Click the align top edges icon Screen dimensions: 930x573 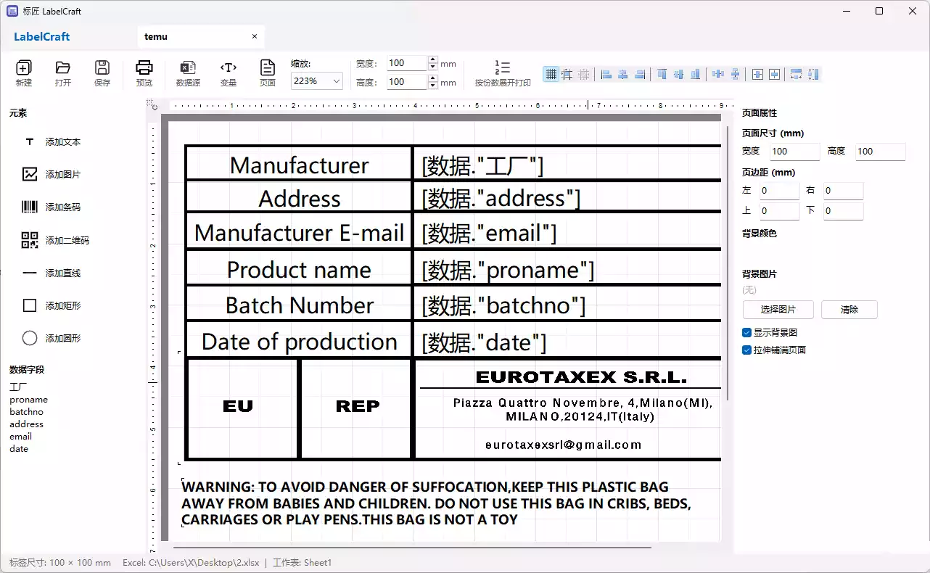(662, 74)
